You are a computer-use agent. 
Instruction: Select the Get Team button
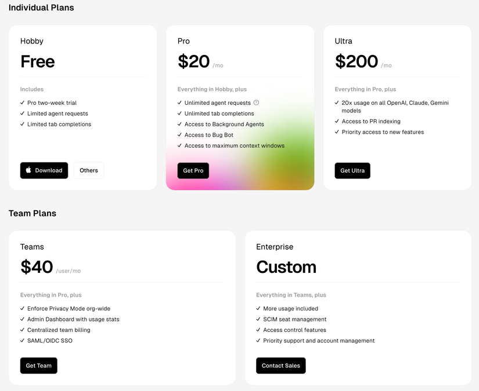39,366
